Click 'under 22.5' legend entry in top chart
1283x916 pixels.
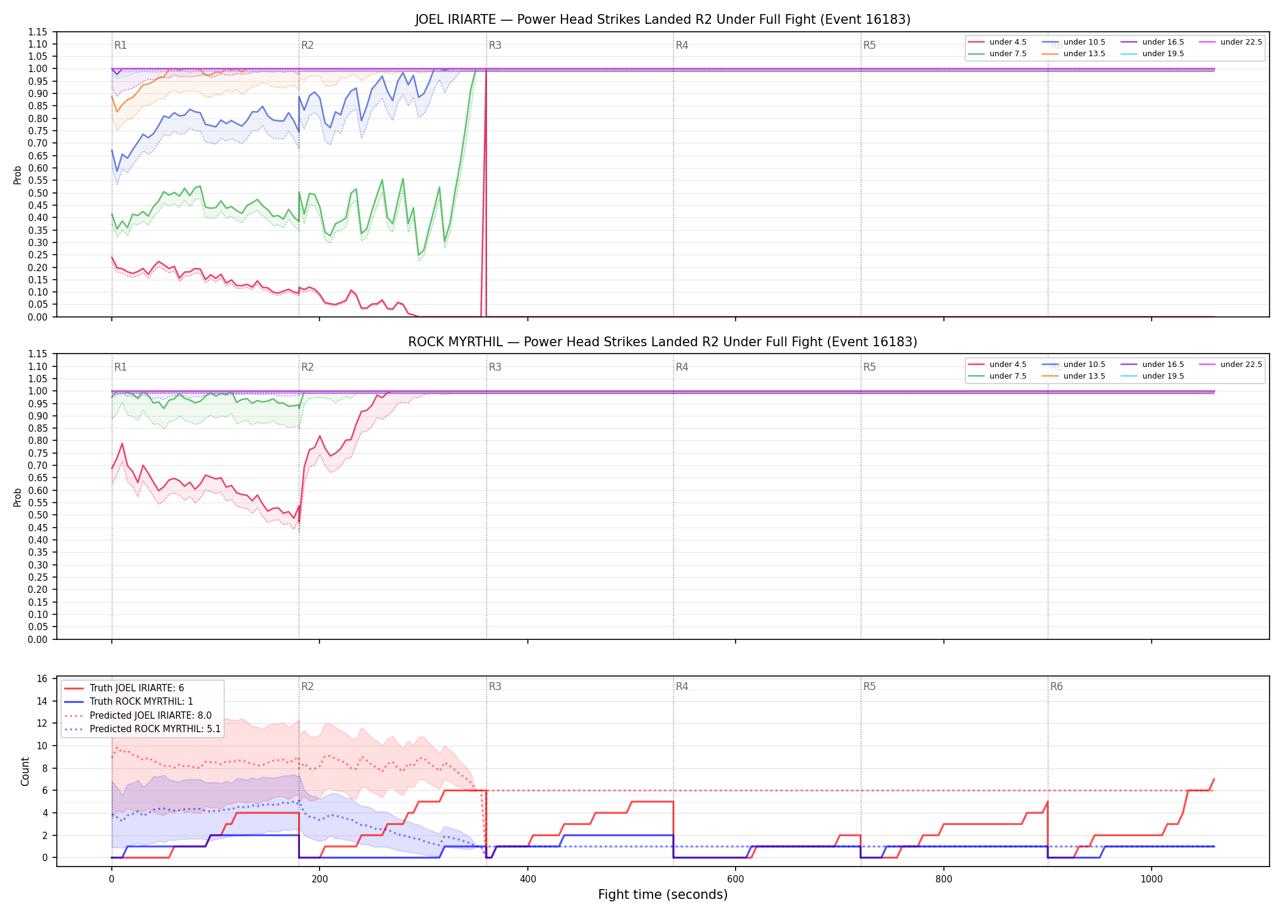[x=1231, y=42]
